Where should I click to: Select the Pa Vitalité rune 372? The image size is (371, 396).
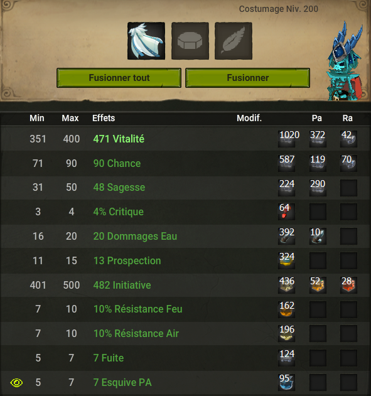coord(318,139)
